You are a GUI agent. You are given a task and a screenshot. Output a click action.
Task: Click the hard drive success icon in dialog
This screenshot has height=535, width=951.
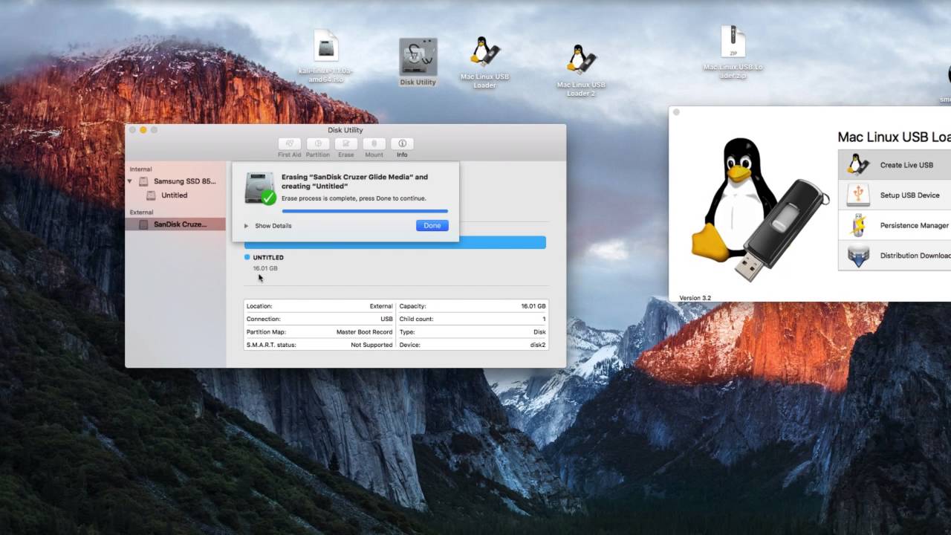(260, 188)
